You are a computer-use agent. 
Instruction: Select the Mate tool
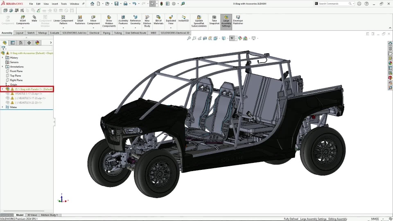pyautogui.click(x=34, y=19)
